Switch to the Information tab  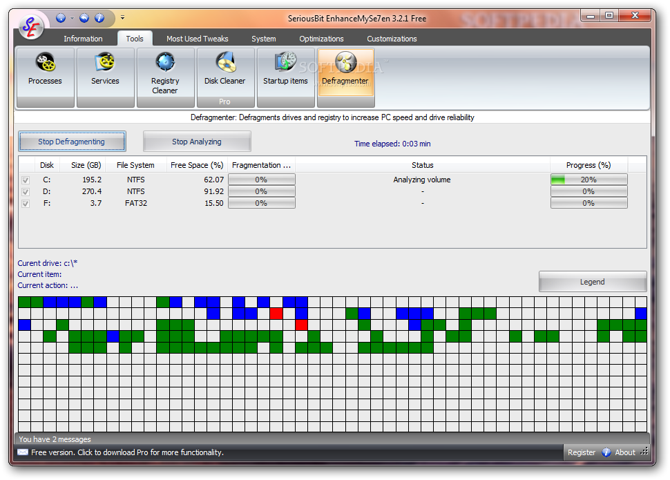(x=83, y=39)
